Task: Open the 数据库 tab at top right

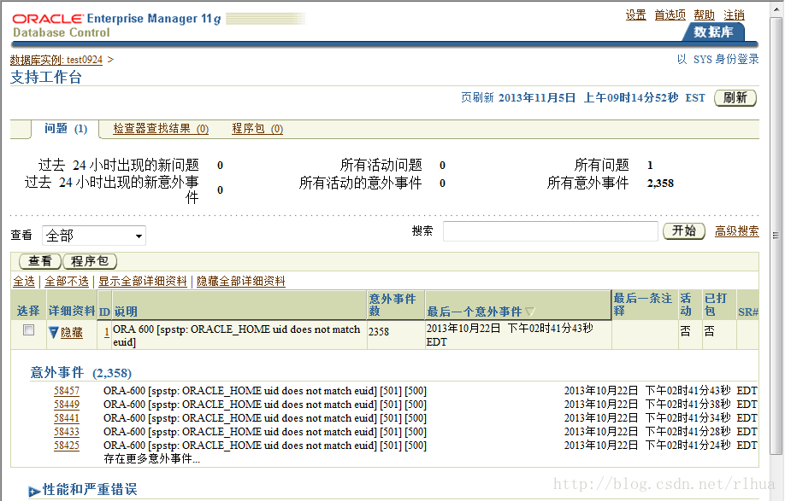Action: pos(713,32)
